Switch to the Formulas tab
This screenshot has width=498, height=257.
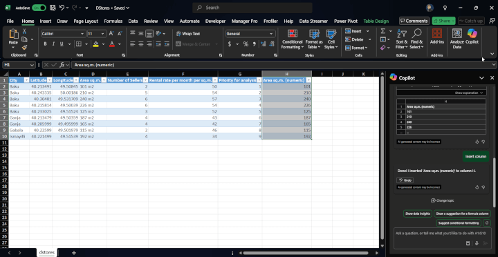[x=113, y=21]
